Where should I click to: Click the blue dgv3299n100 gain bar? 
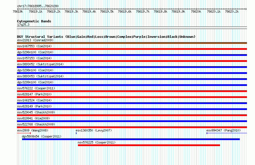[x=132, y=85]
